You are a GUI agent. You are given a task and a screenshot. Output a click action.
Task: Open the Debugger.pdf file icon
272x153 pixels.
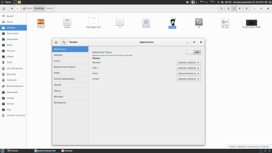pyautogui.click(x=93, y=20)
